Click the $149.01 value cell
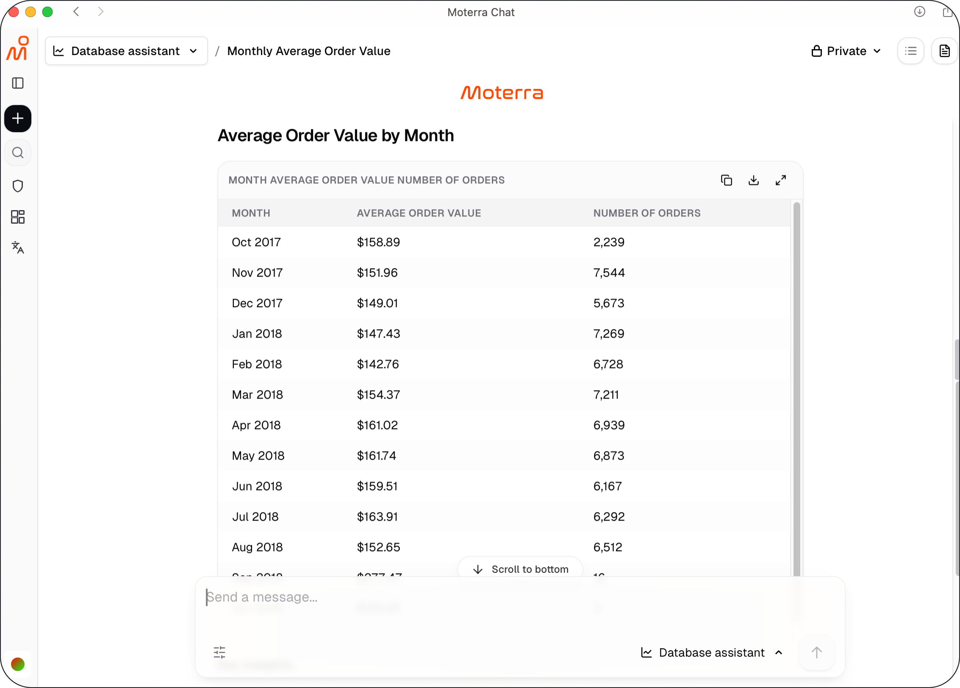This screenshot has width=960, height=688. coord(377,303)
